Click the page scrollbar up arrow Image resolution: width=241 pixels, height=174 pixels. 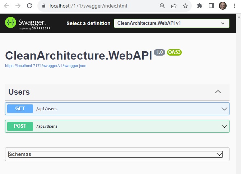pos(239,17)
